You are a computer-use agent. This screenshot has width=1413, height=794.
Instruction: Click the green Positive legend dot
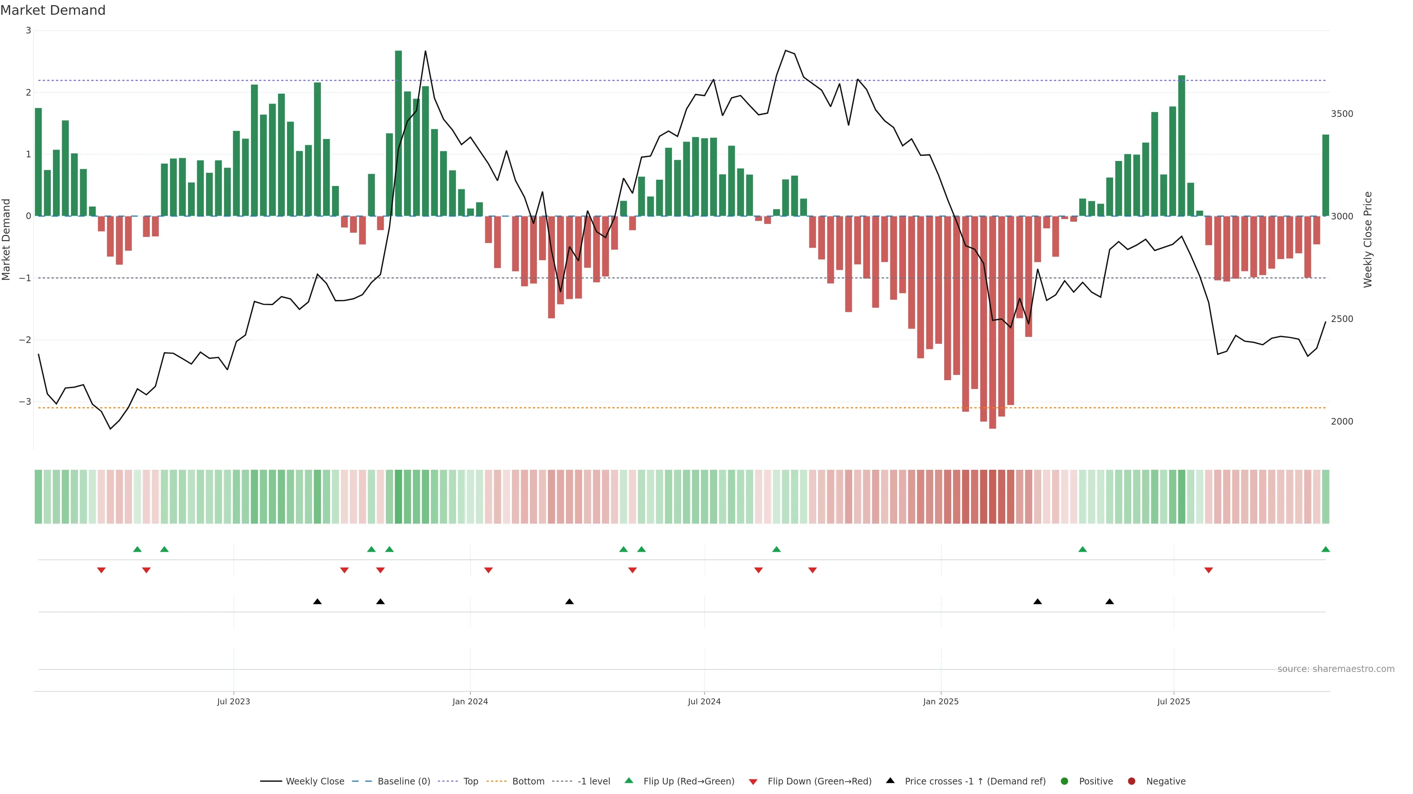(x=1065, y=781)
